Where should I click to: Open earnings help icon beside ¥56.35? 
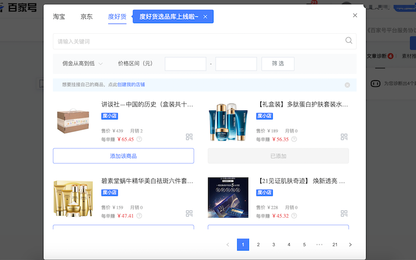[294, 139]
